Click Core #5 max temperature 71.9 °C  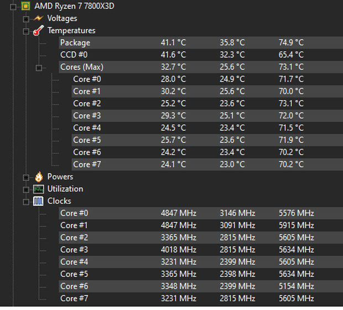(x=292, y=140)
